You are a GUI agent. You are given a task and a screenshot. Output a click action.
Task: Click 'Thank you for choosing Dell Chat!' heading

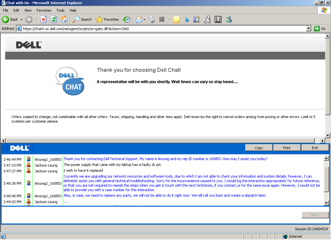[139, 70]
